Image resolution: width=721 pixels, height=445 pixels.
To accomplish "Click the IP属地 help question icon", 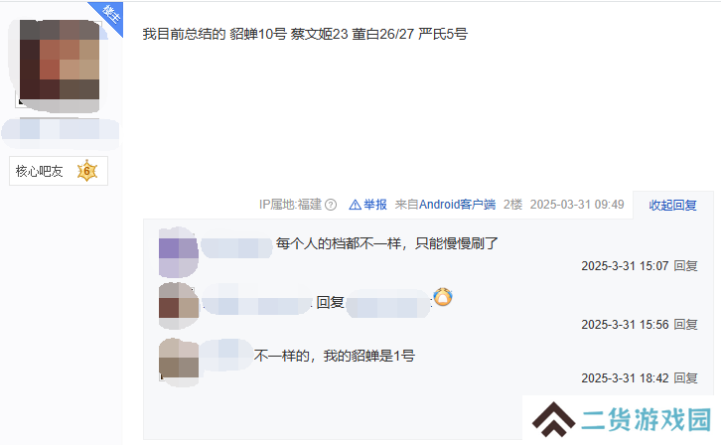I will tap(331, 205).
